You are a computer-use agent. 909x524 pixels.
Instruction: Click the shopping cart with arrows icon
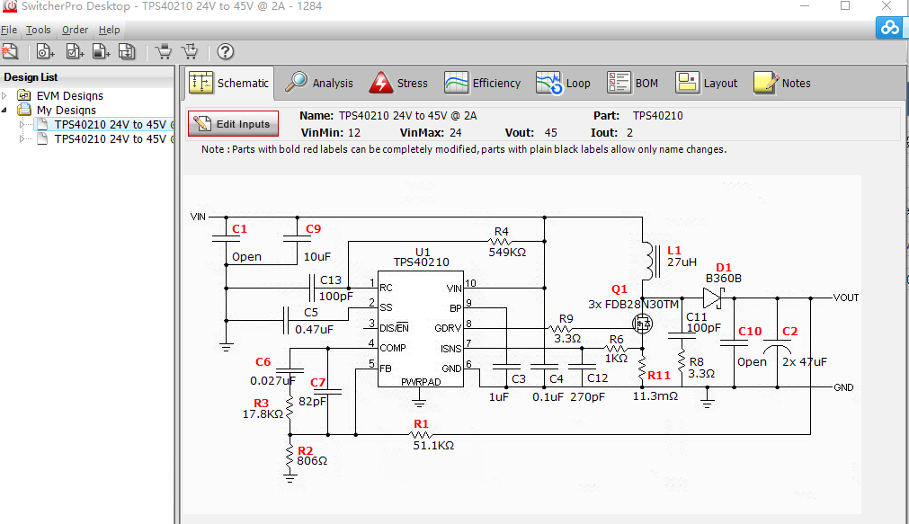pyautogui.click(x=190, y=51)
